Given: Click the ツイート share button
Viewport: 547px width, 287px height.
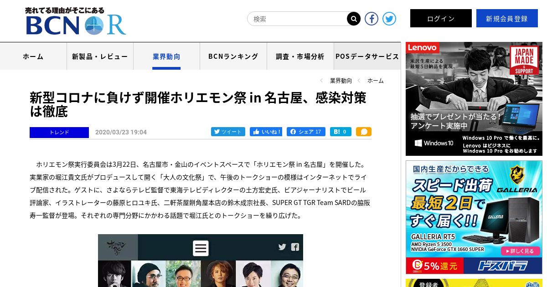Looking at the screenshot, I should (x=228, y=132).
